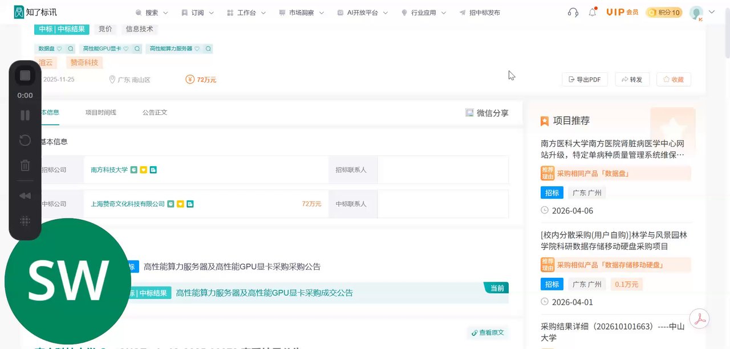
Task: Click the 转发 forward button
Action: coord(632,80)
